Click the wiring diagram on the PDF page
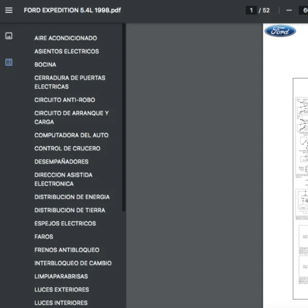 (x=300, y=188)
